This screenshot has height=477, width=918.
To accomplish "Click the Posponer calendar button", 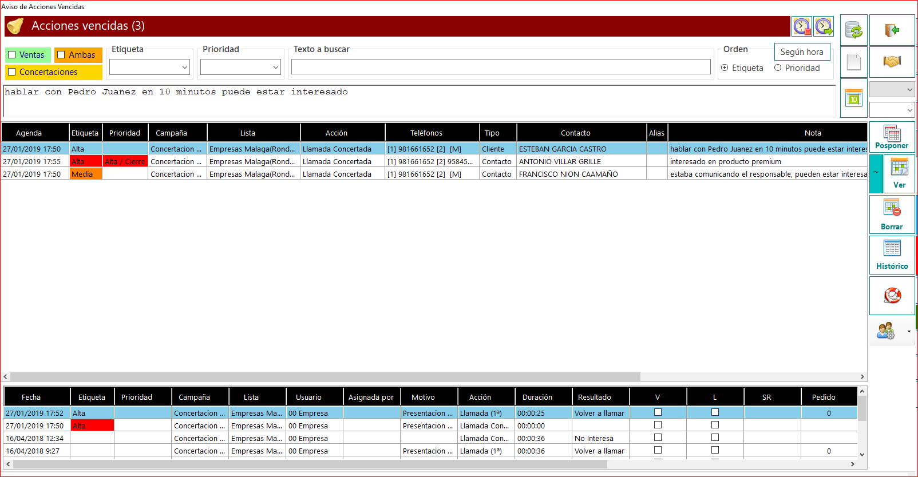I will click(892, 137).
